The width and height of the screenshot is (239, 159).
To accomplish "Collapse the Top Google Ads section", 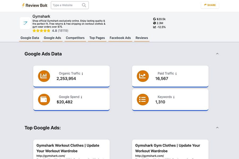I will (217, 128).
